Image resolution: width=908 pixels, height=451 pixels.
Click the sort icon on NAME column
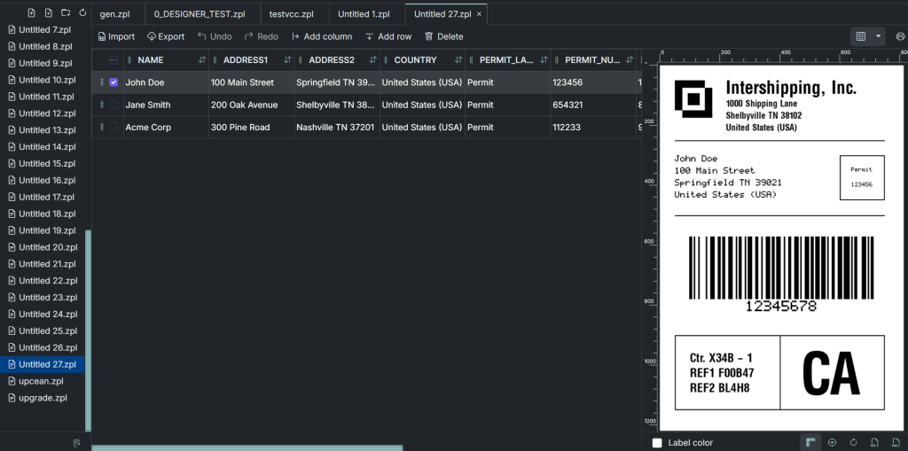(202, 60)
